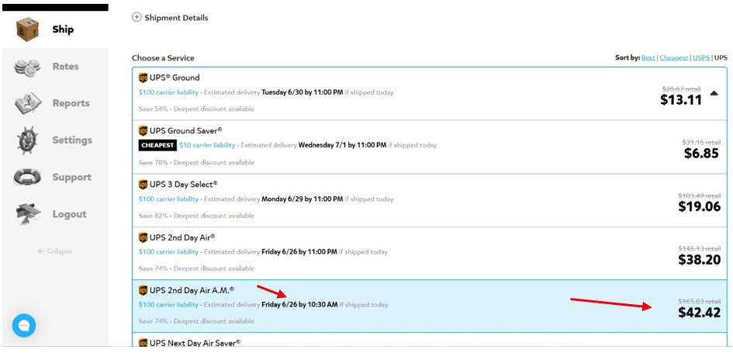Click the UPS logo beside UPS 3 Day Select

pyautogui.click(x=143, y=185)
